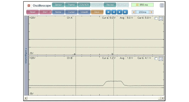Maximize the Ch A panel
The width and height of the screenshot is (189, 102).
[x=161, y=18]
